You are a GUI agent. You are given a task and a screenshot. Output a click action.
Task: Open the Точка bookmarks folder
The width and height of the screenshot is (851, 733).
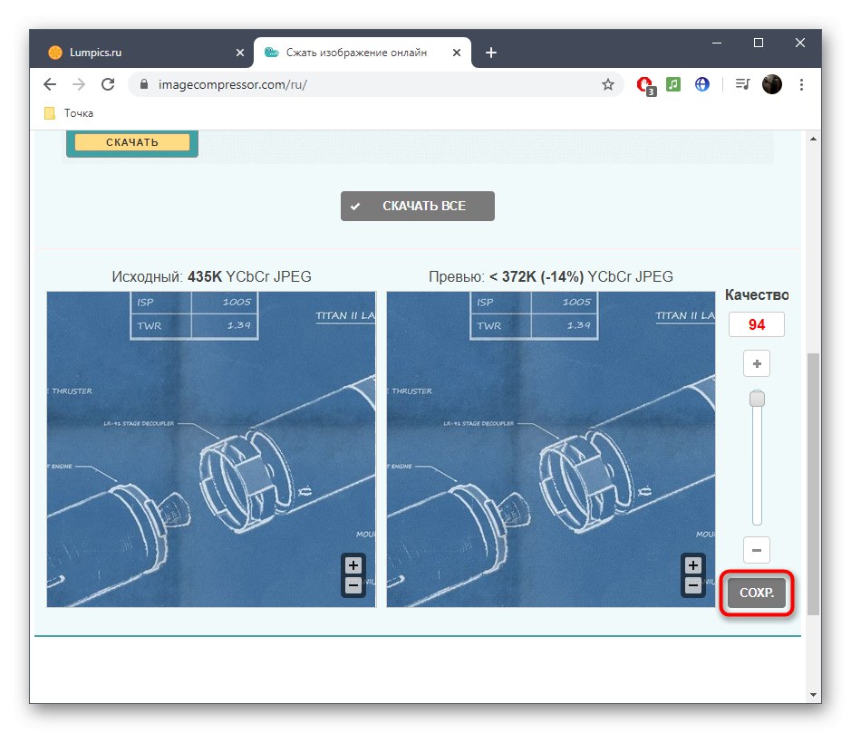click(69, 113)
